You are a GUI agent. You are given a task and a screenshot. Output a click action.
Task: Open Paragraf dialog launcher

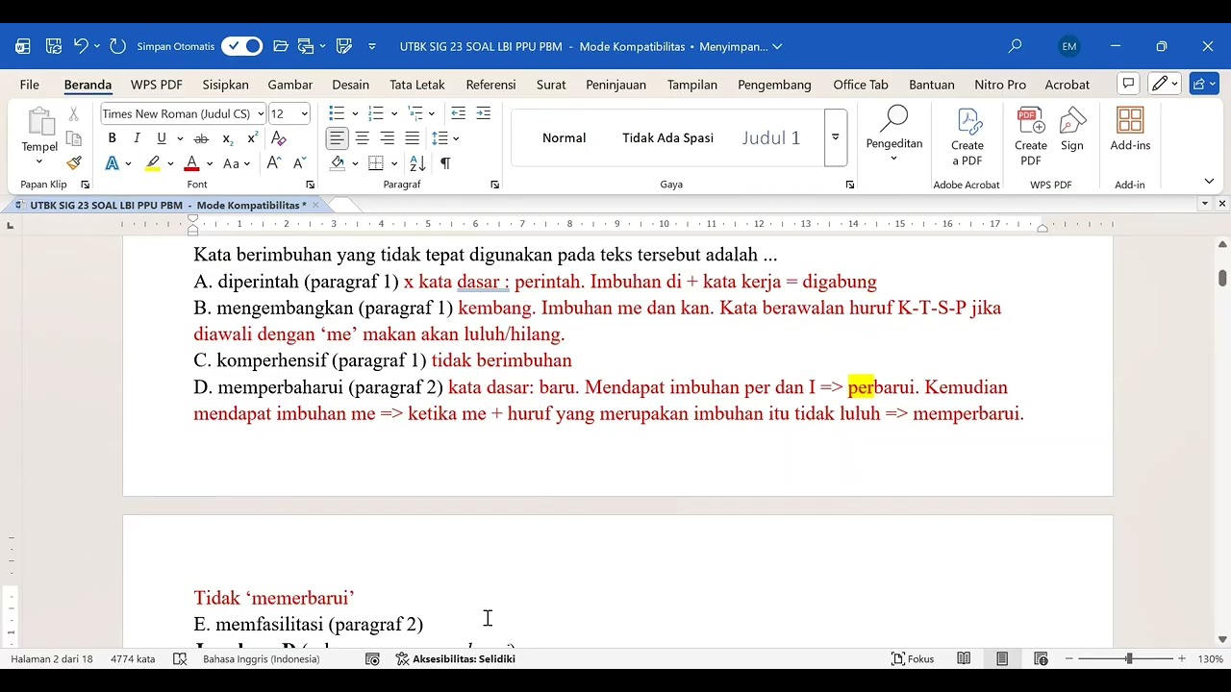coord(494,185)
